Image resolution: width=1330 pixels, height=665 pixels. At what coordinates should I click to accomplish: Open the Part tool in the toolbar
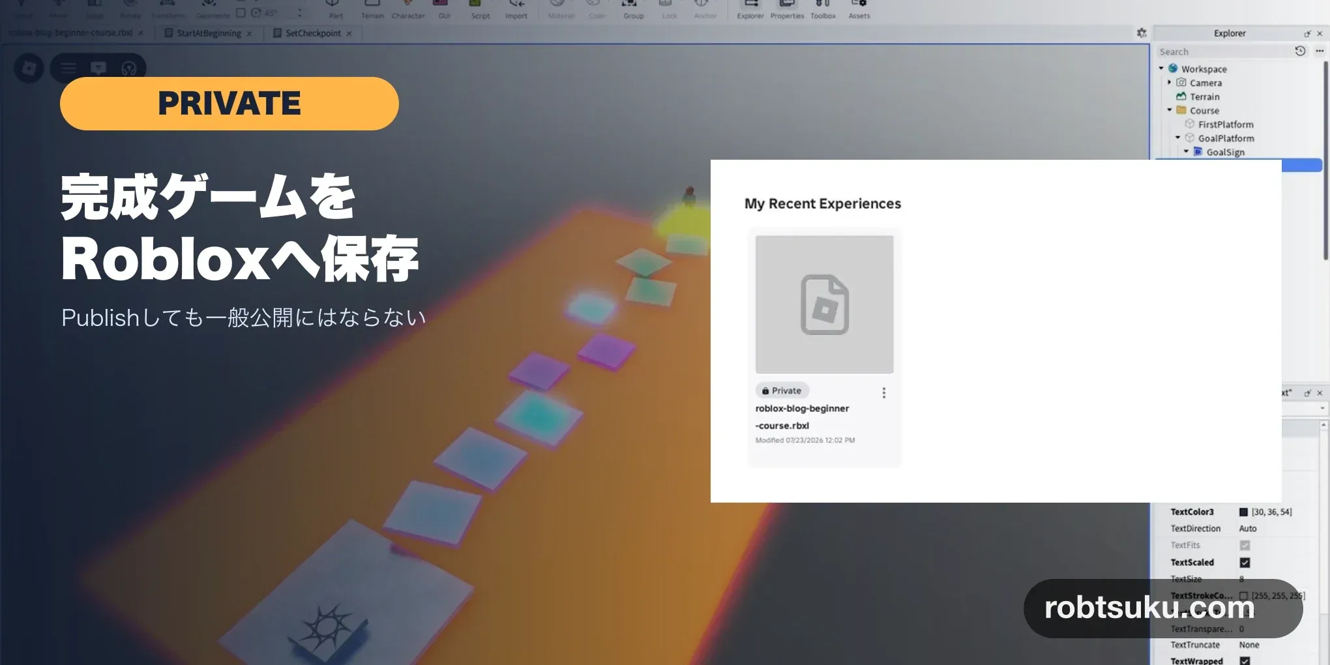335,9
